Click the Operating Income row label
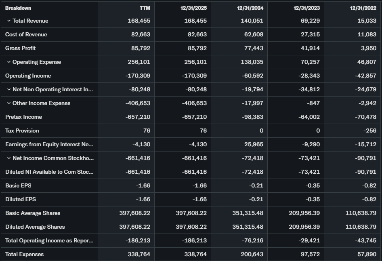Screen dimensions: 382x261 (28, 76)
